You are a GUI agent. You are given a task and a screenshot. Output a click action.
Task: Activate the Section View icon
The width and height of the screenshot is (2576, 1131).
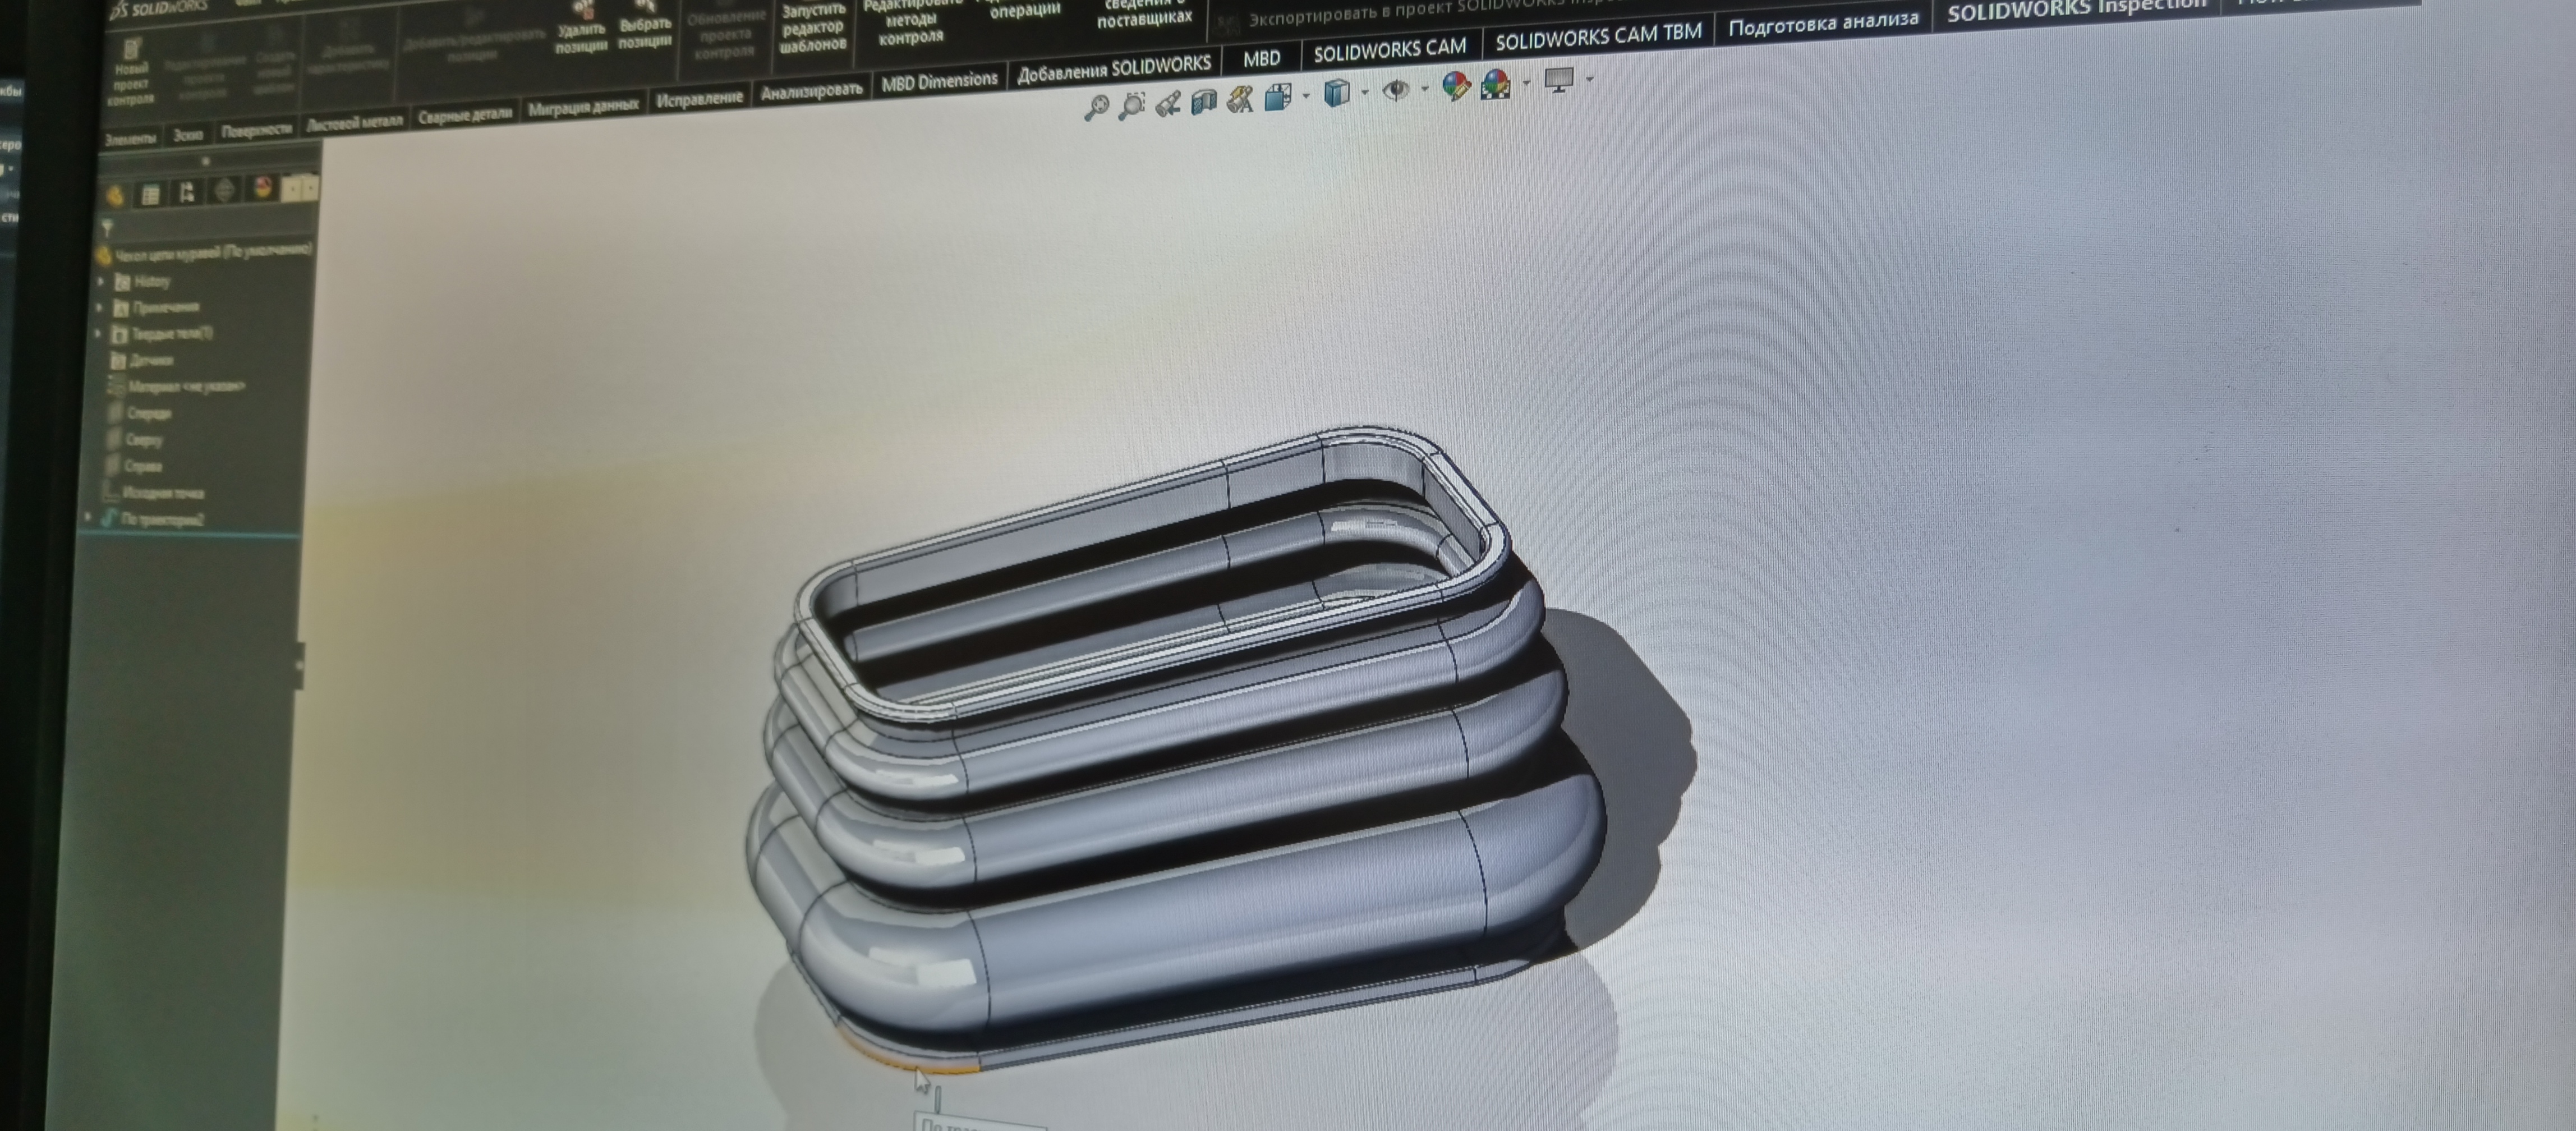pyautogui.click(x=1203, y=101)
